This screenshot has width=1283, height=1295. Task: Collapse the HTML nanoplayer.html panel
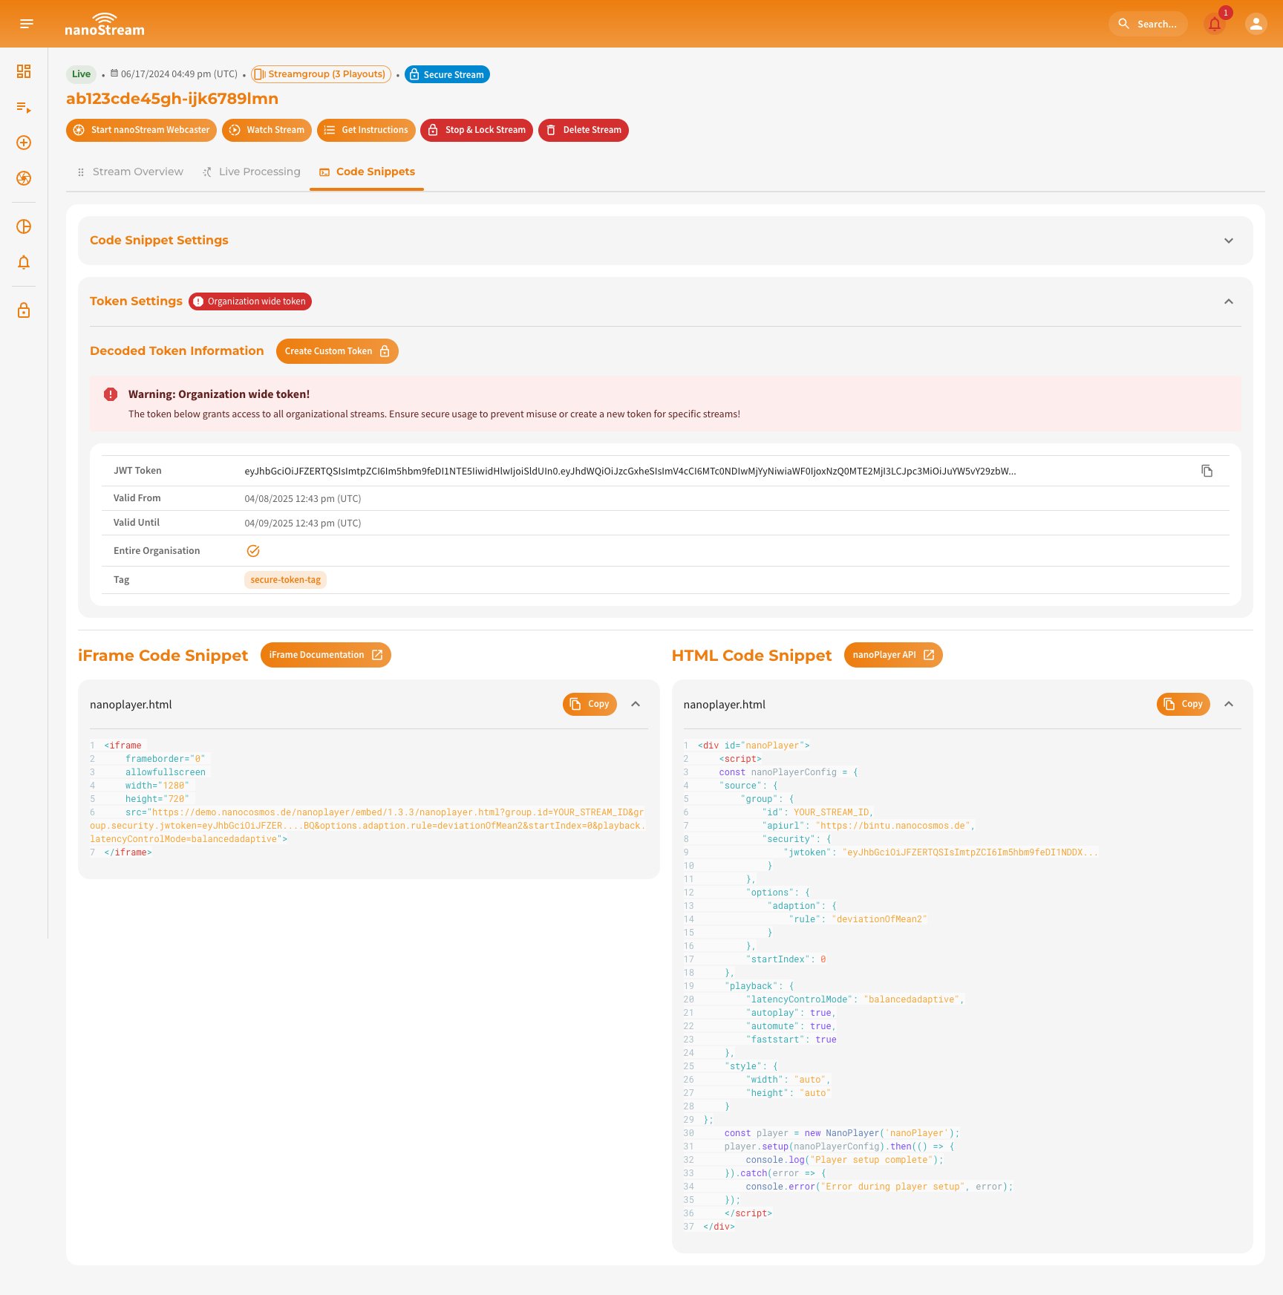1229,704
